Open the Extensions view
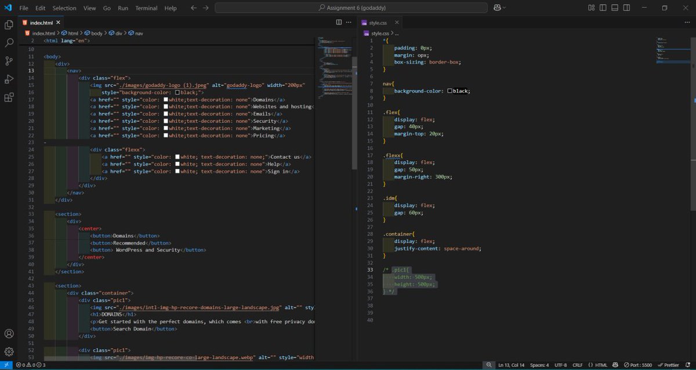 pyautogui.click(x=9, y=97)
